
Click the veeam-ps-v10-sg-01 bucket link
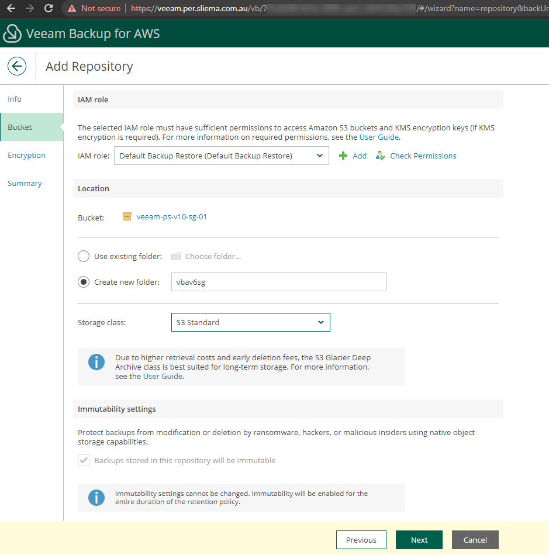pyautogui.click(x=172, y=216)
